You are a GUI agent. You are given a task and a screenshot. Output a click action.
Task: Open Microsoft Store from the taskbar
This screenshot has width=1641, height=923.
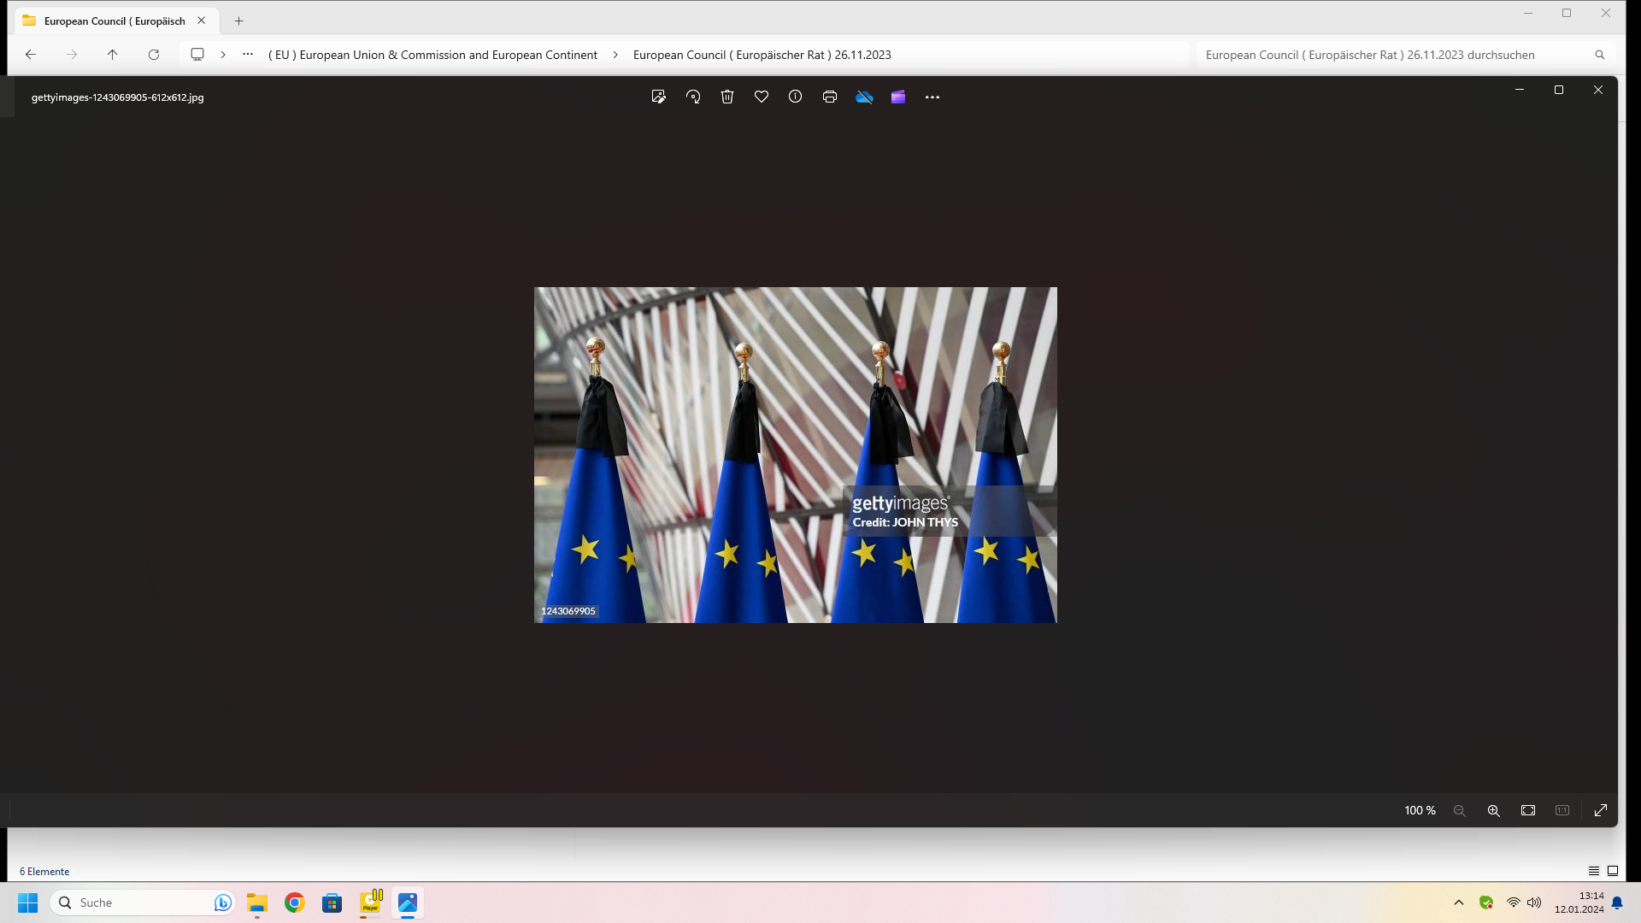pos(332,903)
